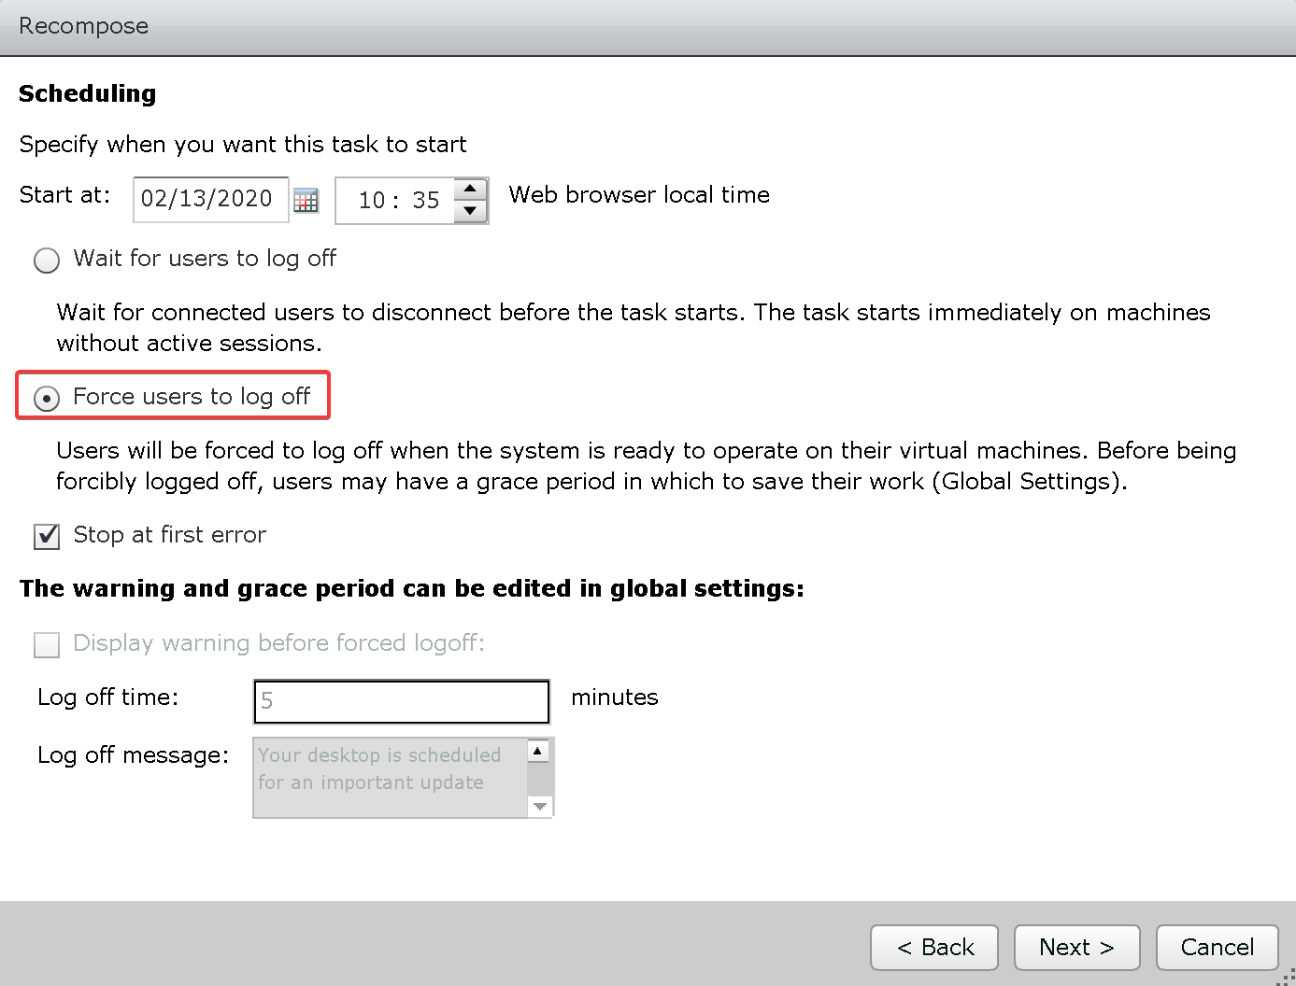Proceed with the Next button

pyautogui.click(x=1077, y=948)
